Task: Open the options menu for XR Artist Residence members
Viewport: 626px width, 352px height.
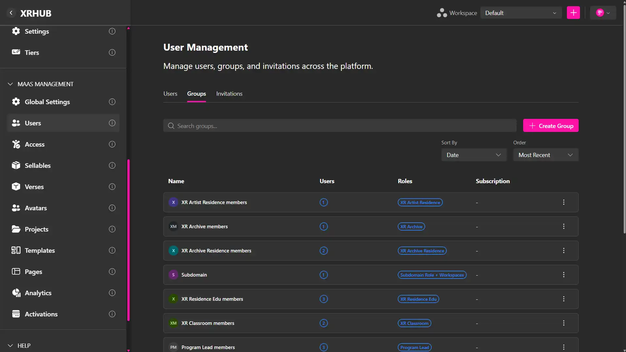Action: pyautogui.click(x=564, y=202)
